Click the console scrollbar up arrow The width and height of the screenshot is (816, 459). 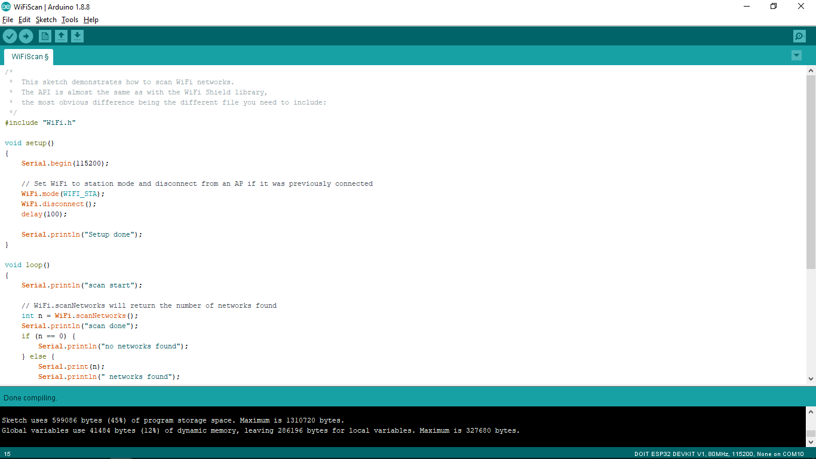pyautogui.click(x=811, y=412)
